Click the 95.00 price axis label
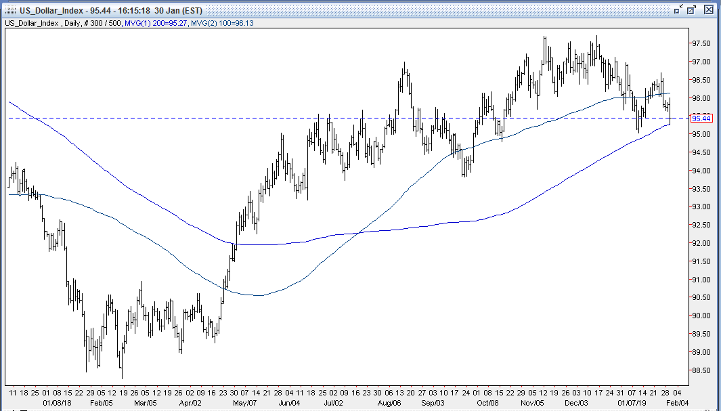 click(x=703, y=134)
